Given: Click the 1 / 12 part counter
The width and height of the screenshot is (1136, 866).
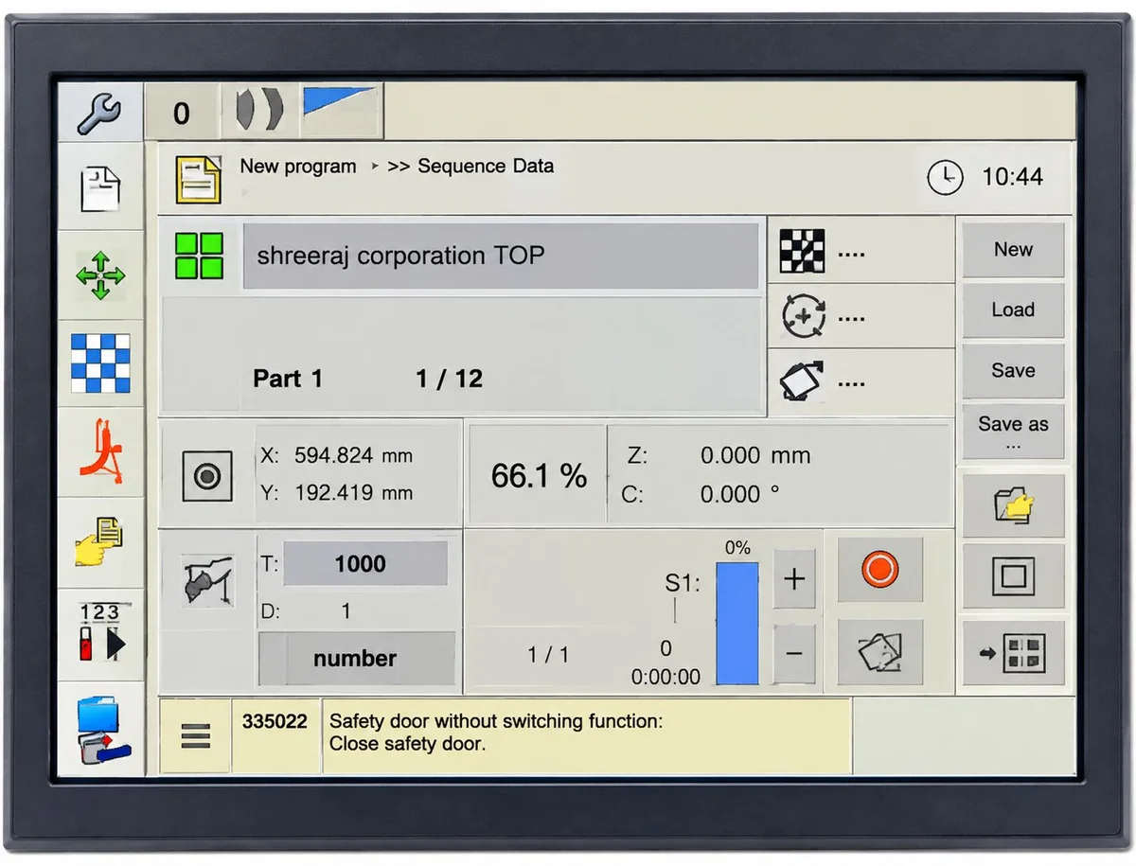Looking at the screenshot, I should coord(449,380).
